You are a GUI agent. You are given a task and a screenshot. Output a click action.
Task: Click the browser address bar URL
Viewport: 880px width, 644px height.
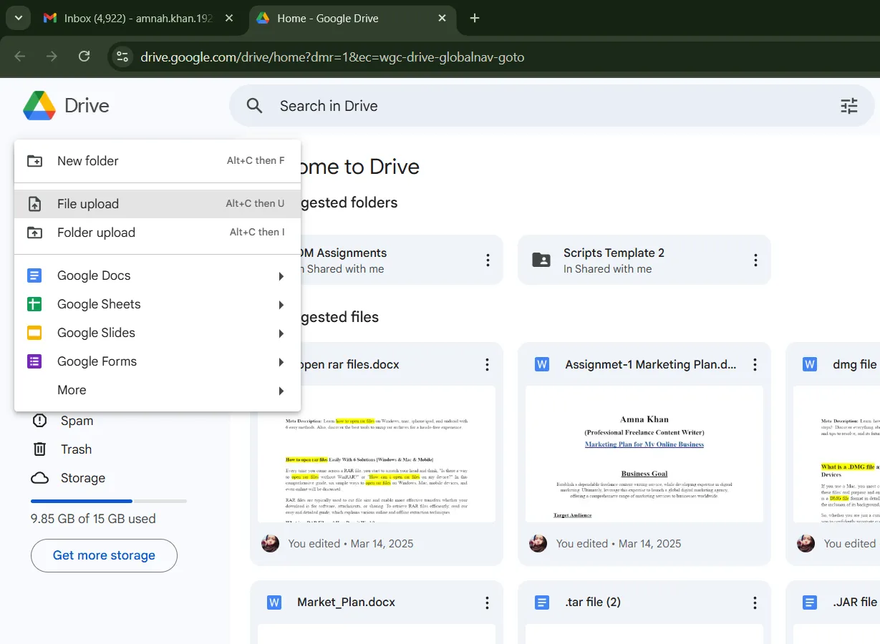332,57
